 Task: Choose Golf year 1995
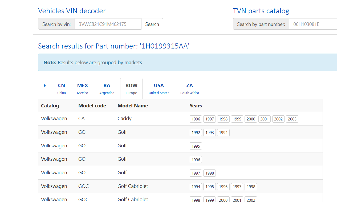[196, 146]
